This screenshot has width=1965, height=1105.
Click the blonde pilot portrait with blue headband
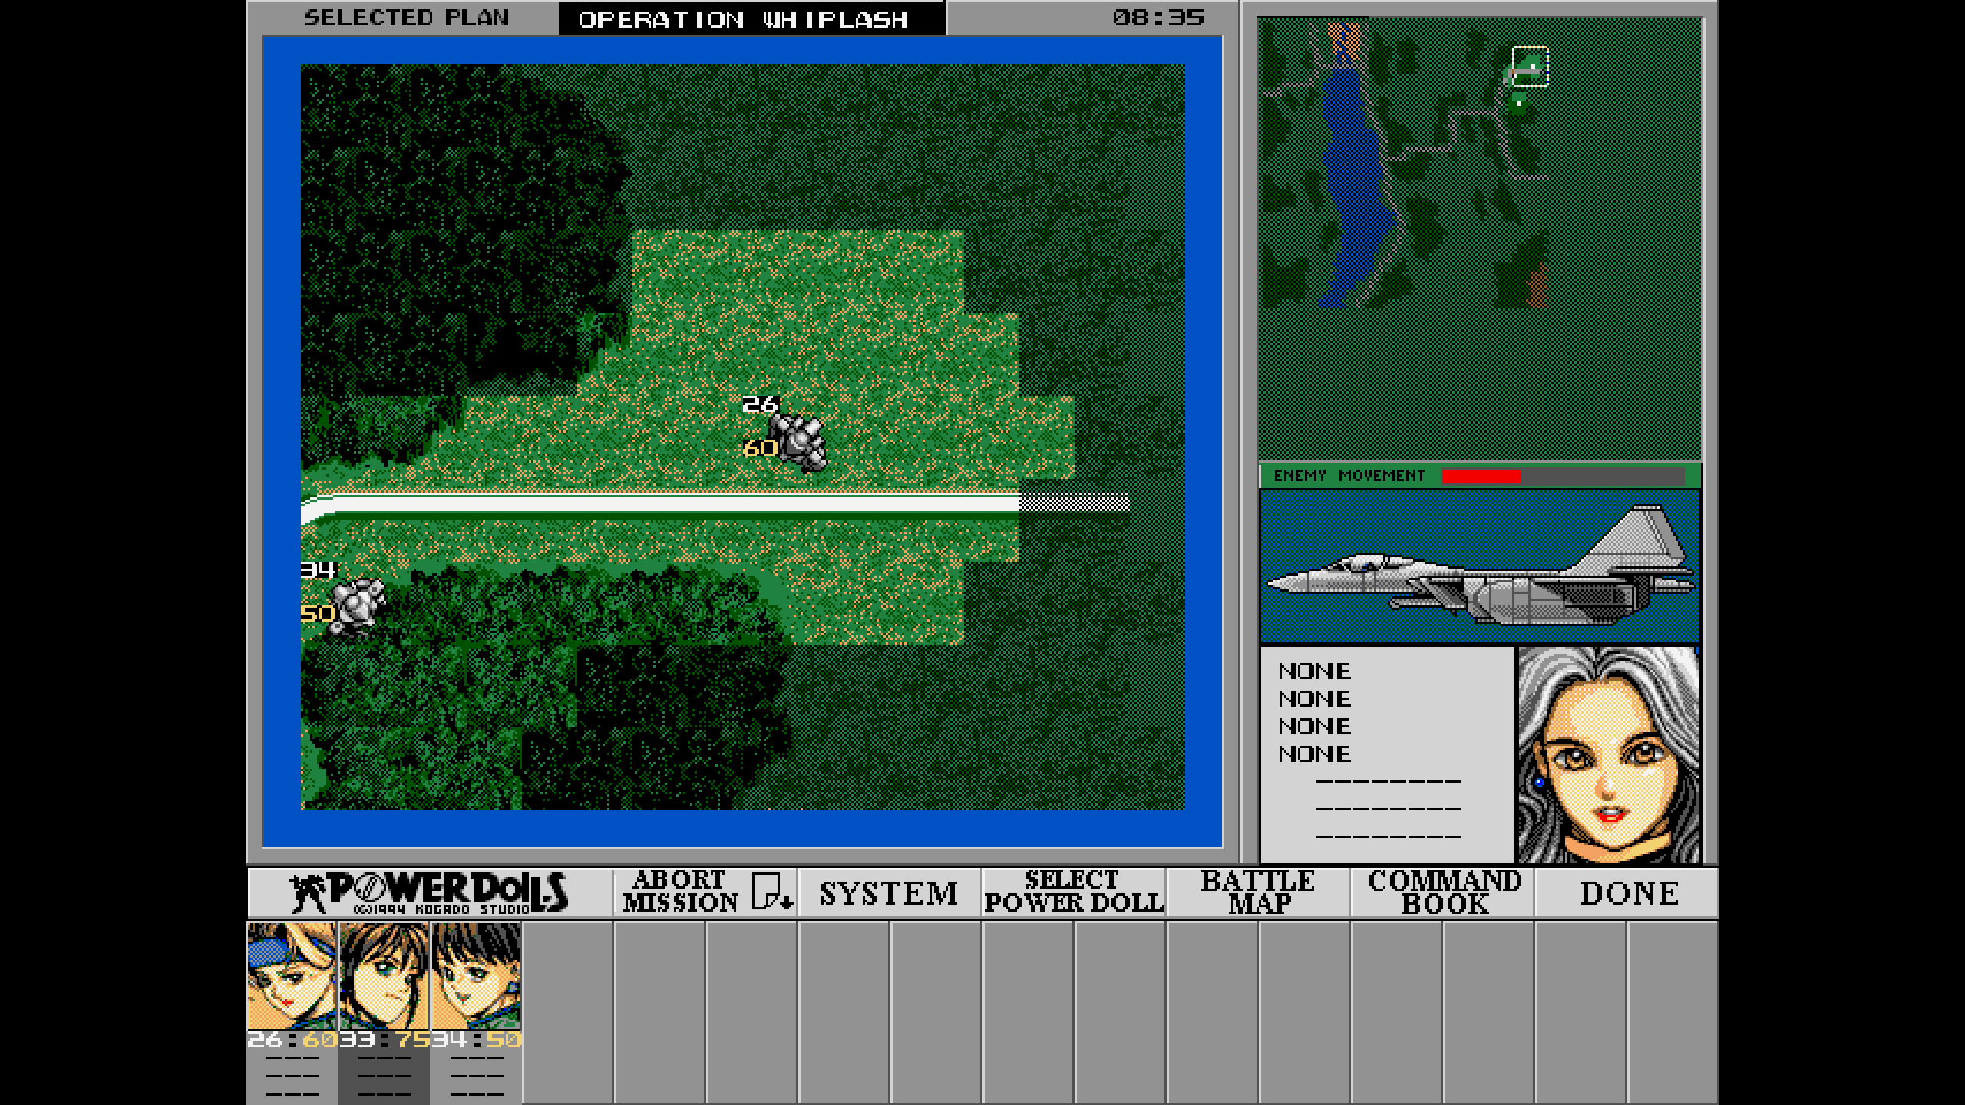pos(292,975)
